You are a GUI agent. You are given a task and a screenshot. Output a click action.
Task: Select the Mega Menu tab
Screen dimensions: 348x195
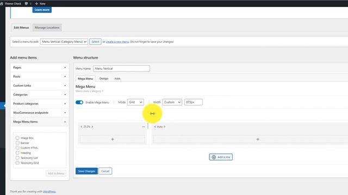(85, 79)
